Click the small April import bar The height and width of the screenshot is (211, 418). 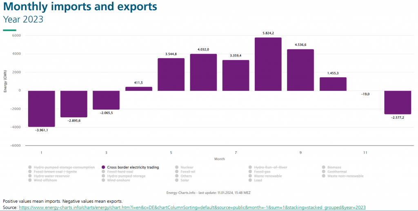pos(139,89)
